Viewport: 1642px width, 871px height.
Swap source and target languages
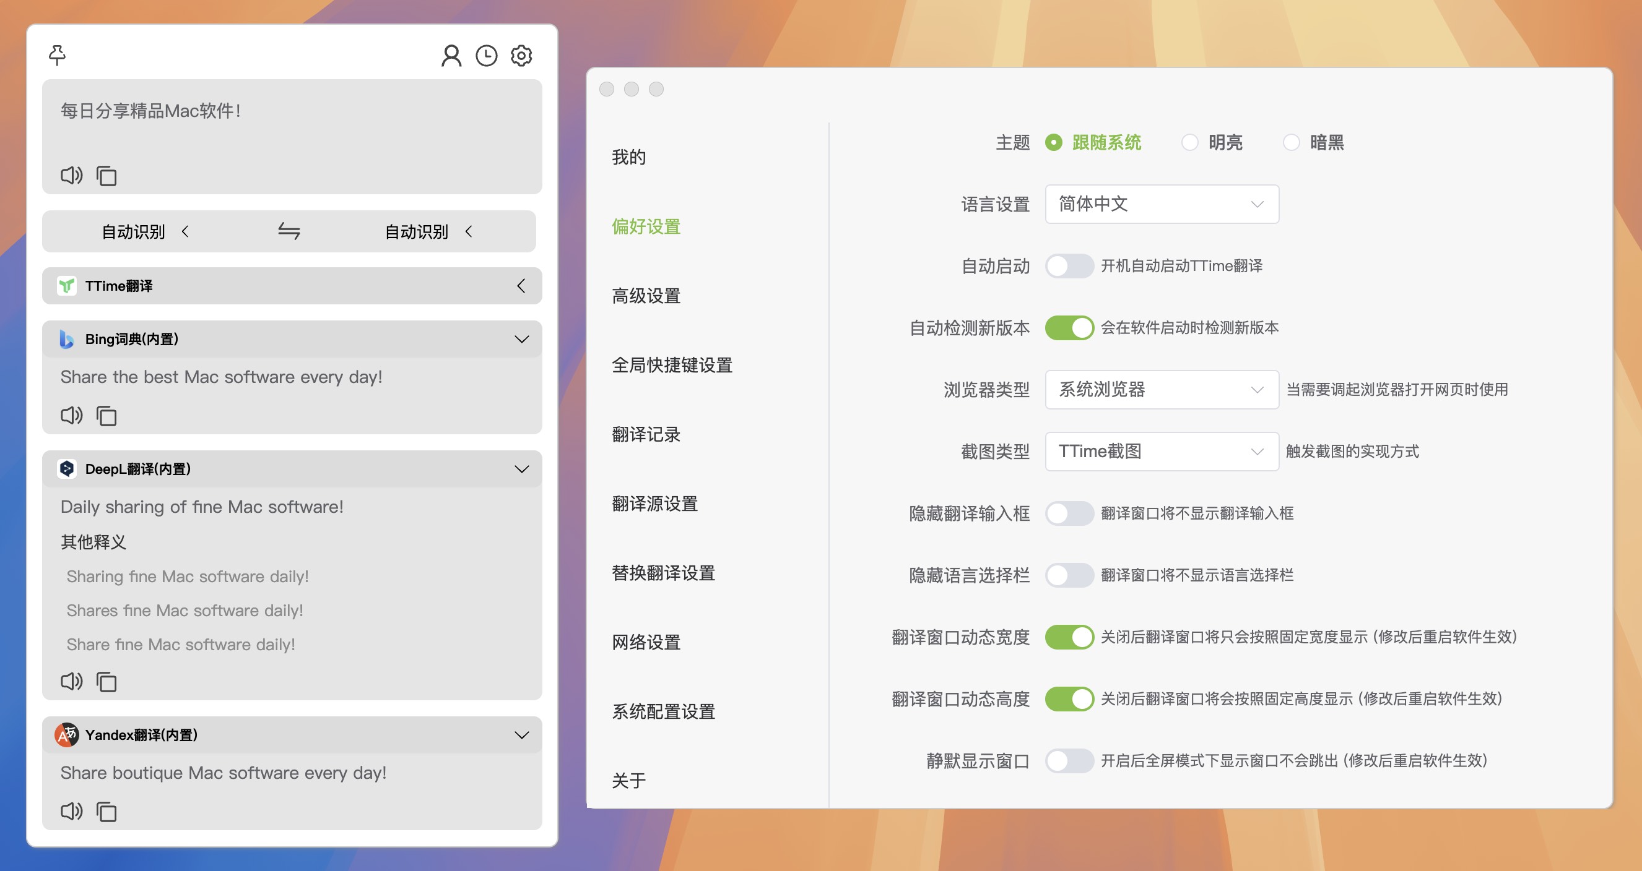(x=289, y=231)
